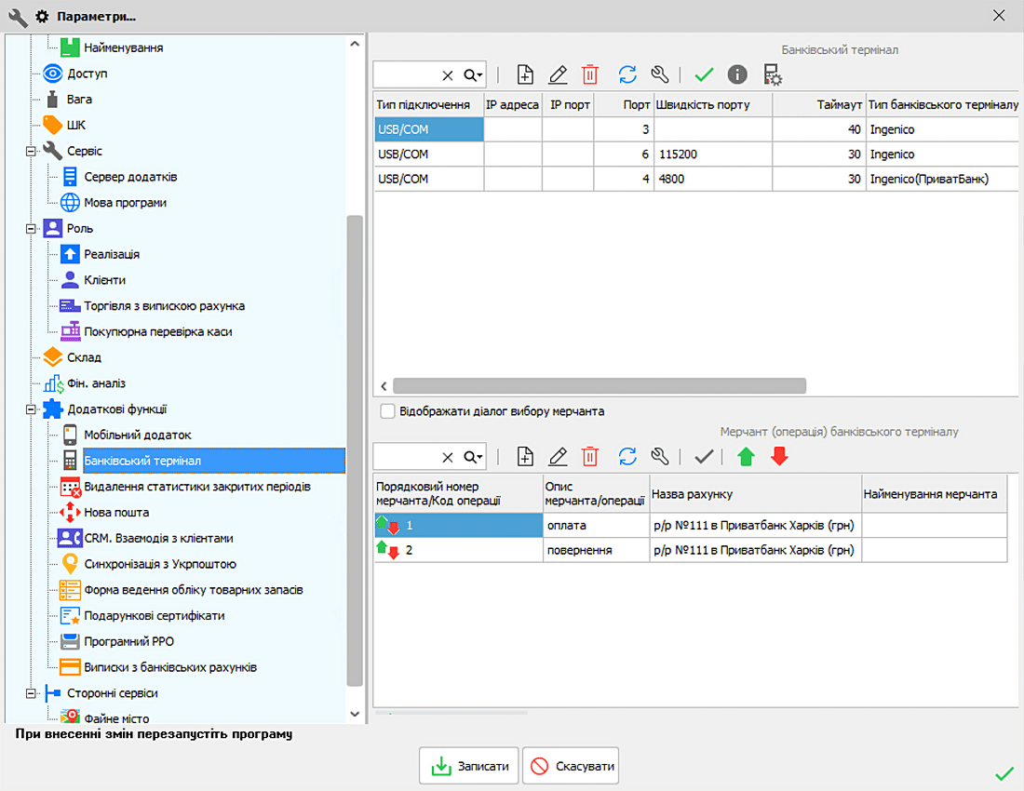Collapse the Сервіс tree node
The image size is (1024, 791).
coord(31,151)
